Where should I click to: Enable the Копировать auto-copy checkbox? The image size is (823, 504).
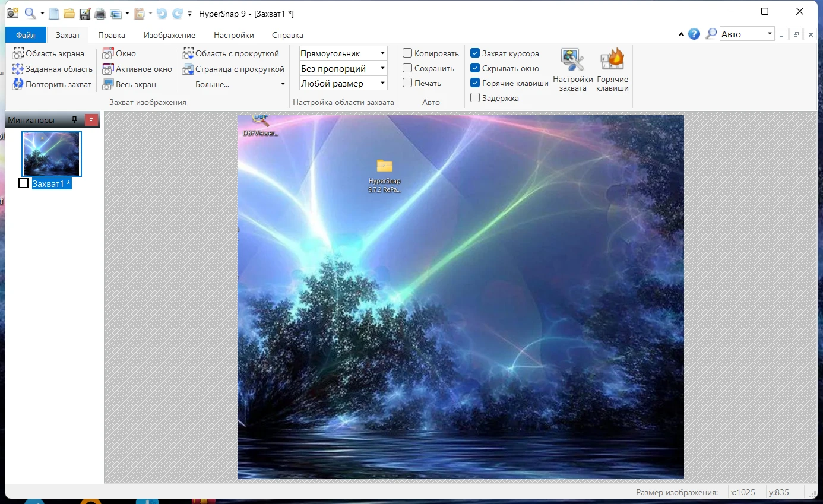(408, 53)
